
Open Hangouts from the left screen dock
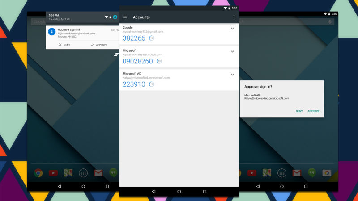click(113, 173)
